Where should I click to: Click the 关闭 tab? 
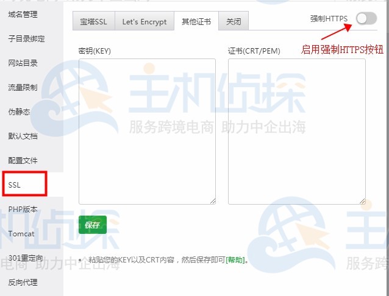[233, 22]
